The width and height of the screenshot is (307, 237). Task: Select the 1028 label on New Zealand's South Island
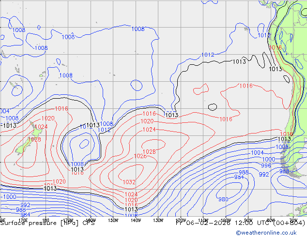(x=34, y=140)
